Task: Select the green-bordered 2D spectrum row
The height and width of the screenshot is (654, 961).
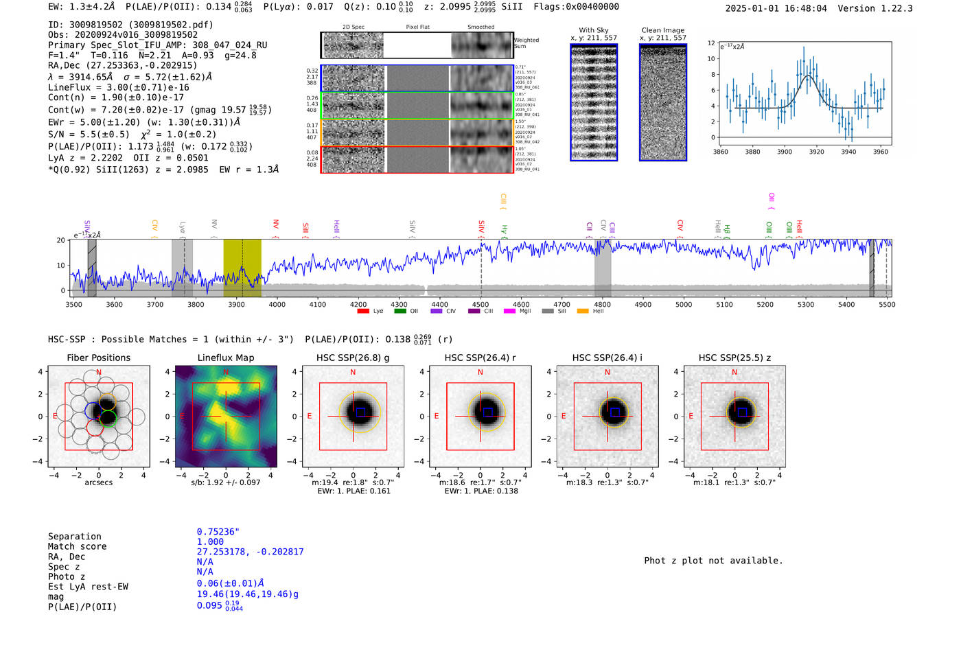Action: (x=417, y=106)
